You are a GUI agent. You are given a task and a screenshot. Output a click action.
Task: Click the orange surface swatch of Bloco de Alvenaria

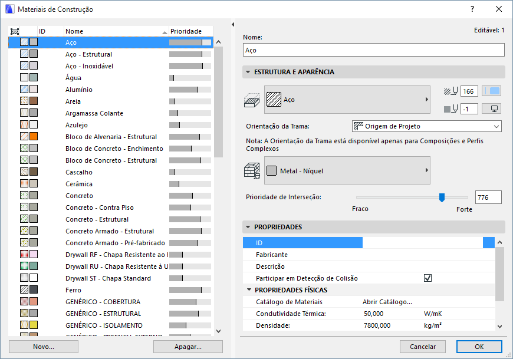34,136
